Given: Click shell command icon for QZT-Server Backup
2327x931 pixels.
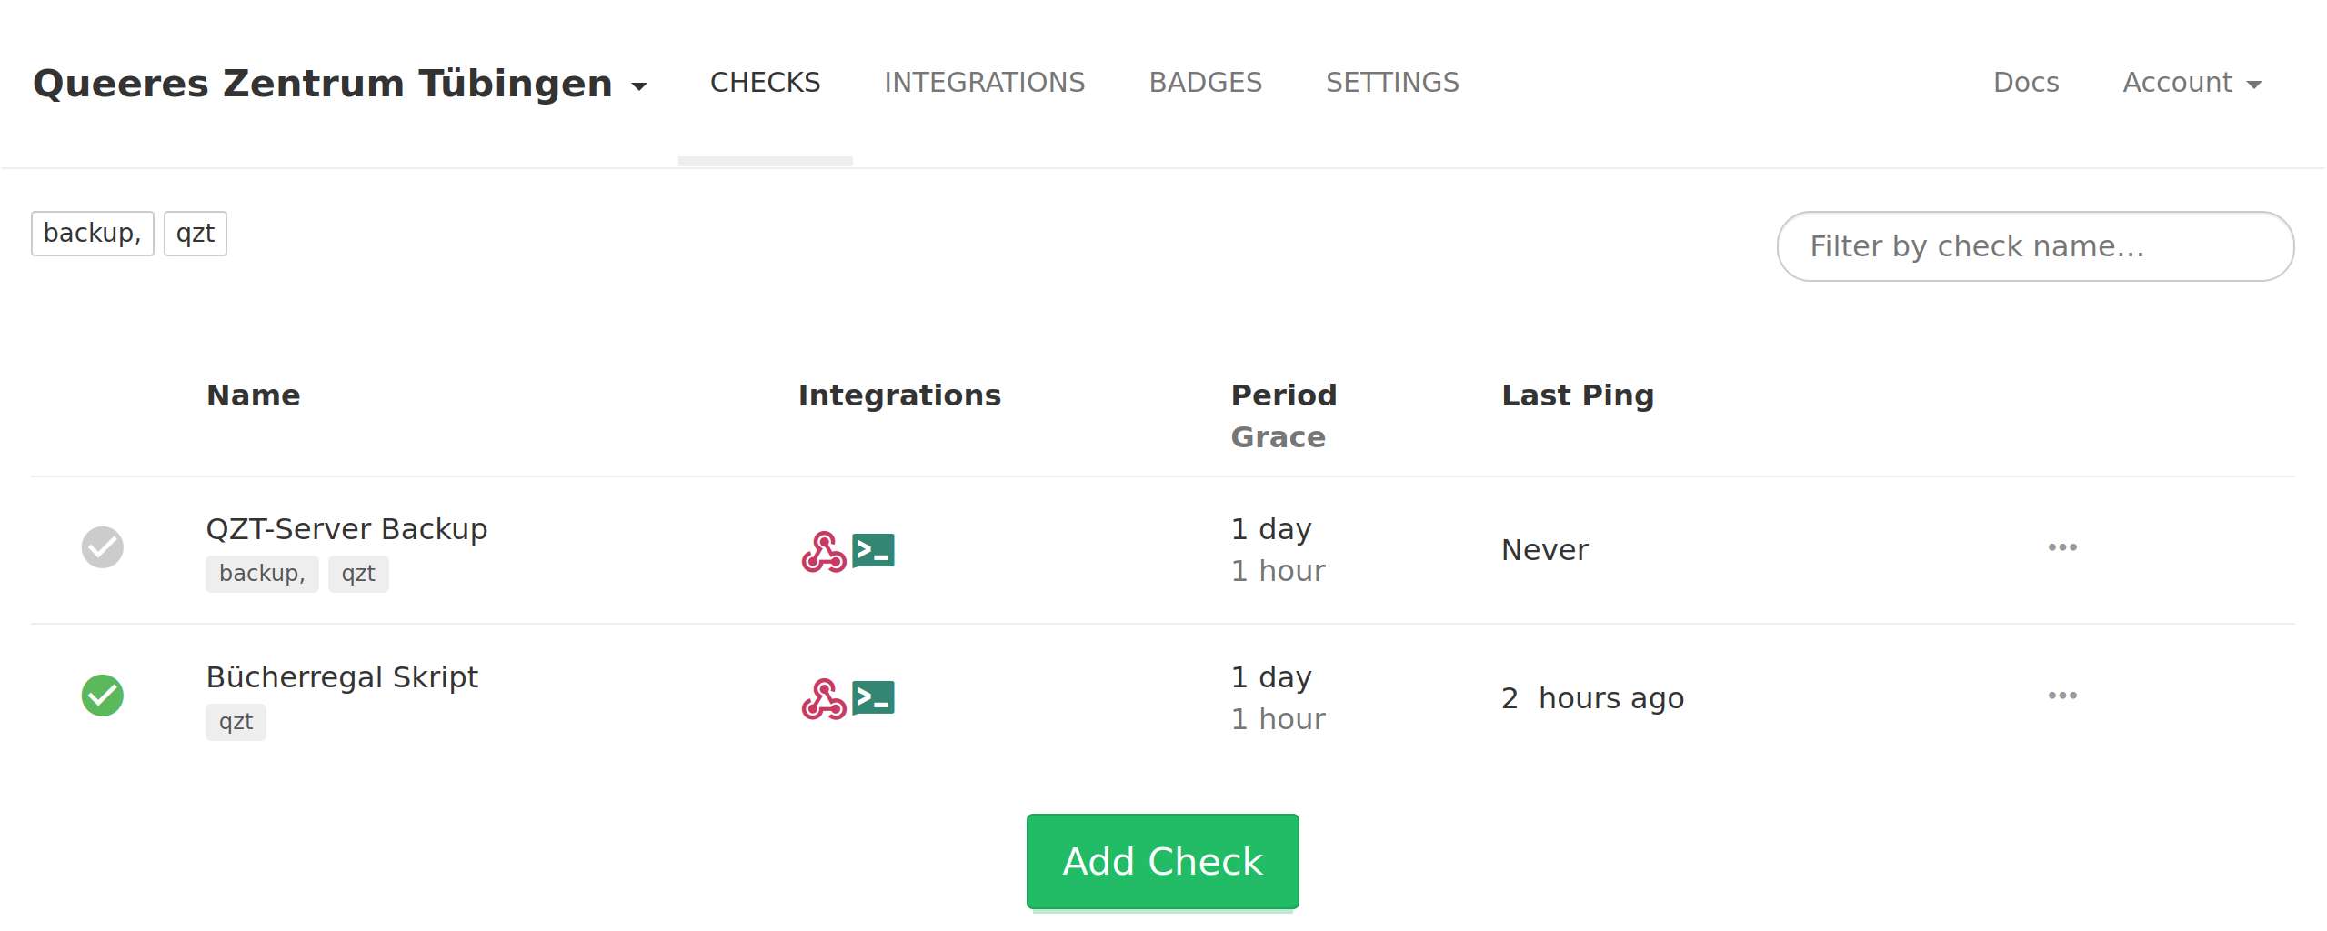Looking at the screenshot, I should point(873,550).
